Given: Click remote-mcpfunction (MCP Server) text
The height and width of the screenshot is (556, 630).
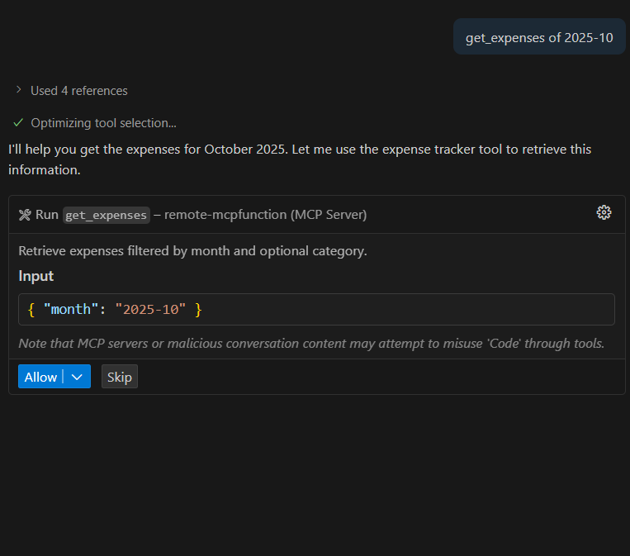Looking at the screenshot, I should (x=266, y=215).
